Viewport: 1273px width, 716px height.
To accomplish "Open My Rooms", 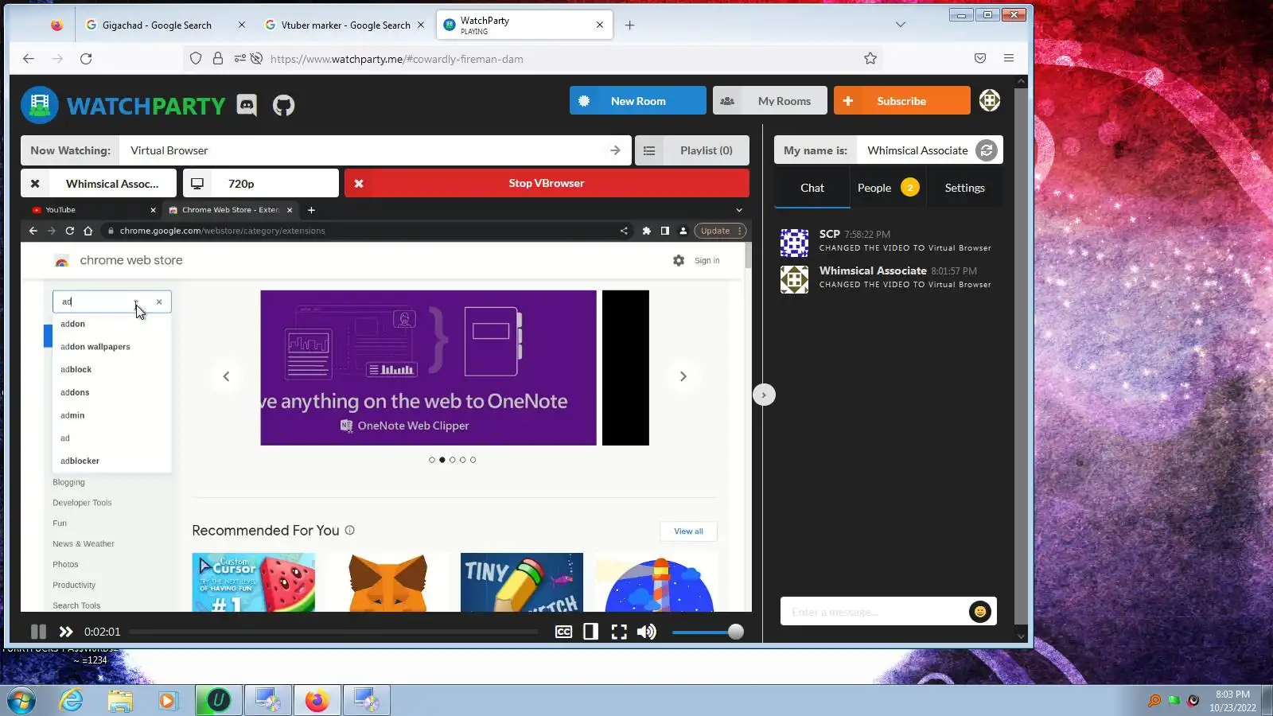I will [770, 101].
